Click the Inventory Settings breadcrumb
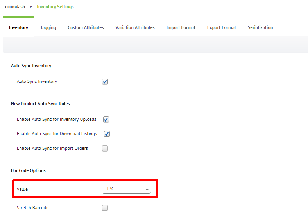 [x=55, y=7]
